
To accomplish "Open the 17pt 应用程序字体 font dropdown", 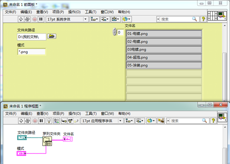I will (102, 121).
